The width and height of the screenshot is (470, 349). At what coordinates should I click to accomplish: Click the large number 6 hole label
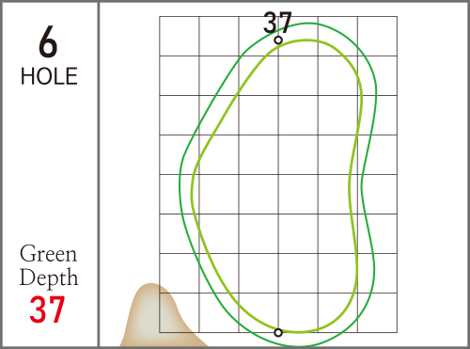pos(48,42)
